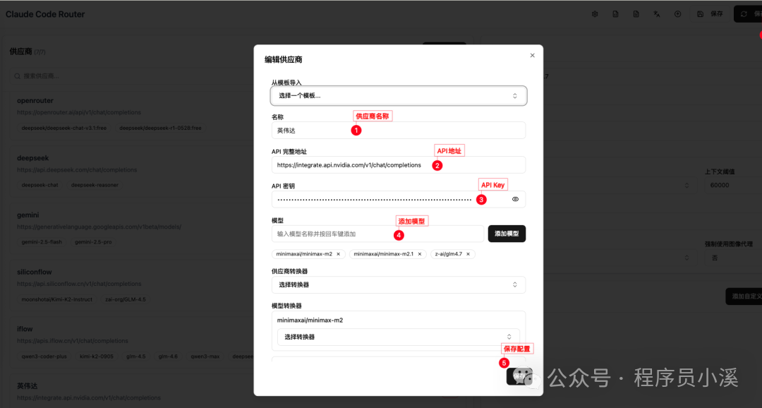The image size is (762, 408).
Task: Toggle API key visibility eye icon
Action: [515, 199]
